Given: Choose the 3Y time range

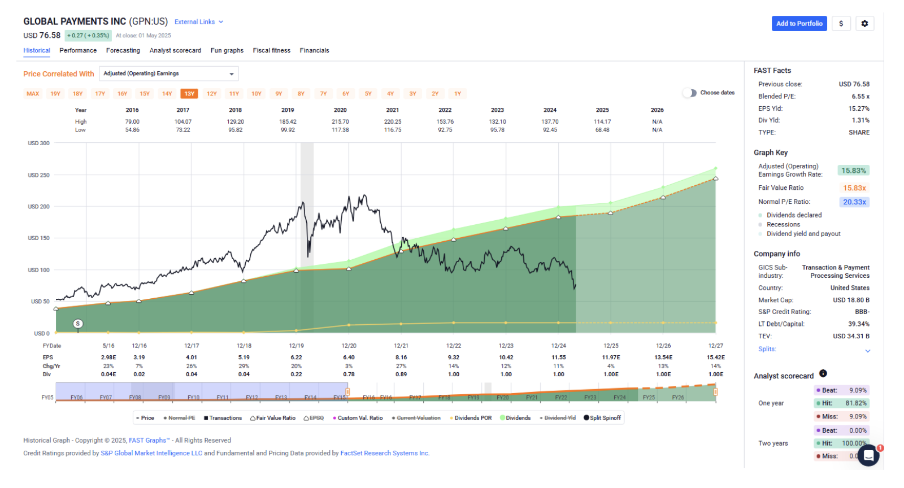Looking at the screenshot, I should [x=413, y=94].
